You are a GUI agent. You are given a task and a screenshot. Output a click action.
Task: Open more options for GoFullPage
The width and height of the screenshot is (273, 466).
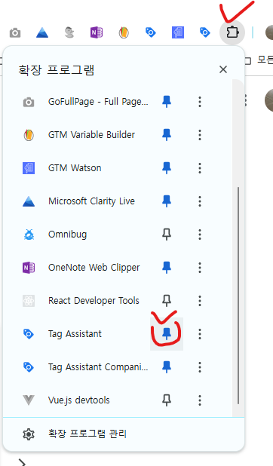pos(200,102)
